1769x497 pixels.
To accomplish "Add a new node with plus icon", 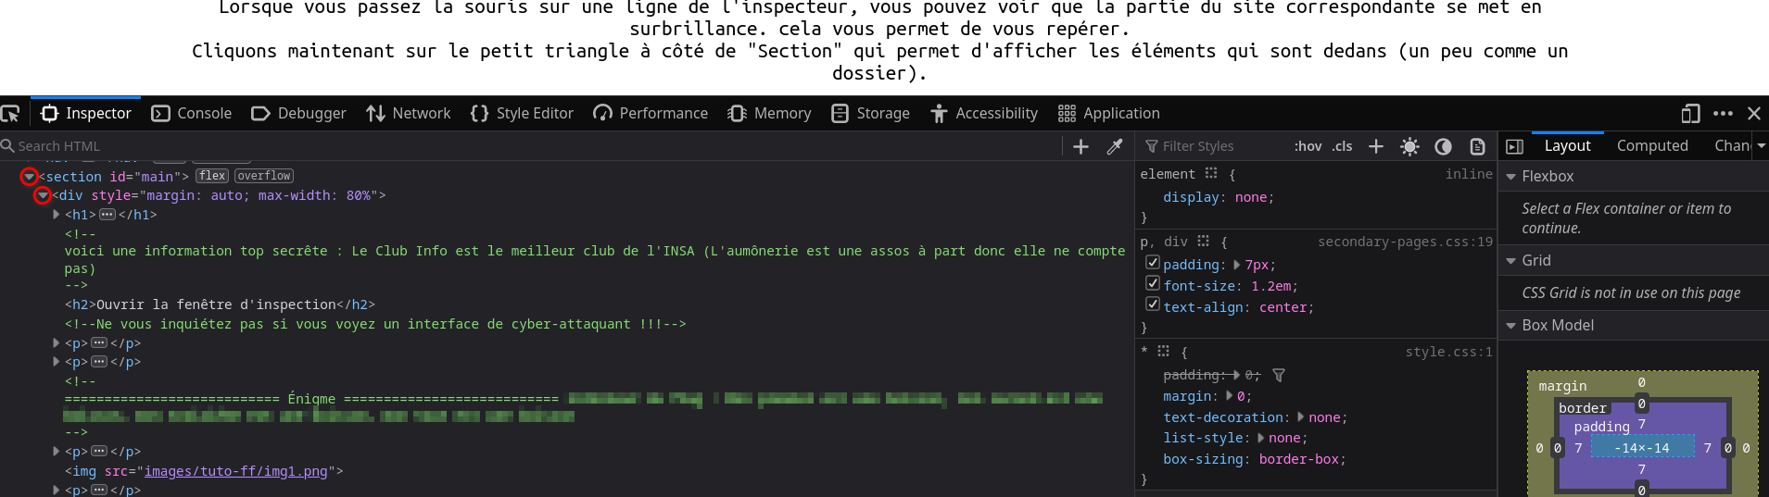I will pyautogui.click(x=1080, y=146).
